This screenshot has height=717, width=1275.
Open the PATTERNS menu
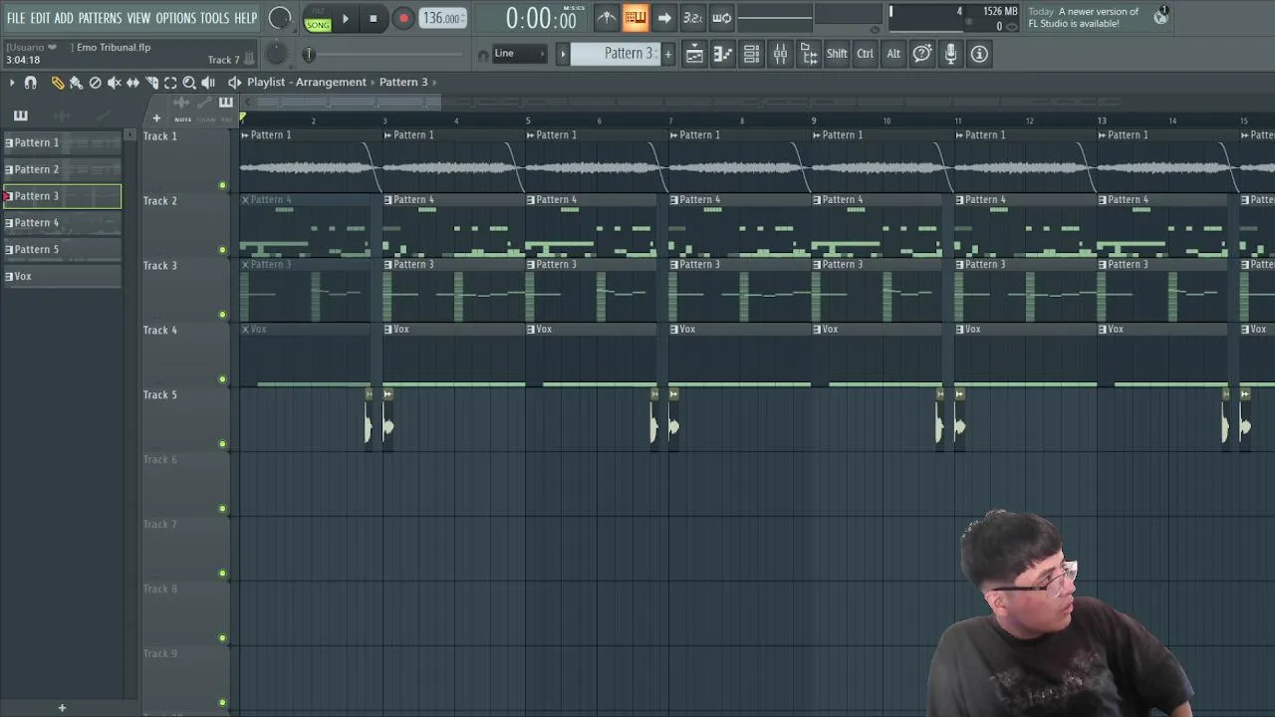pos(100,18)
